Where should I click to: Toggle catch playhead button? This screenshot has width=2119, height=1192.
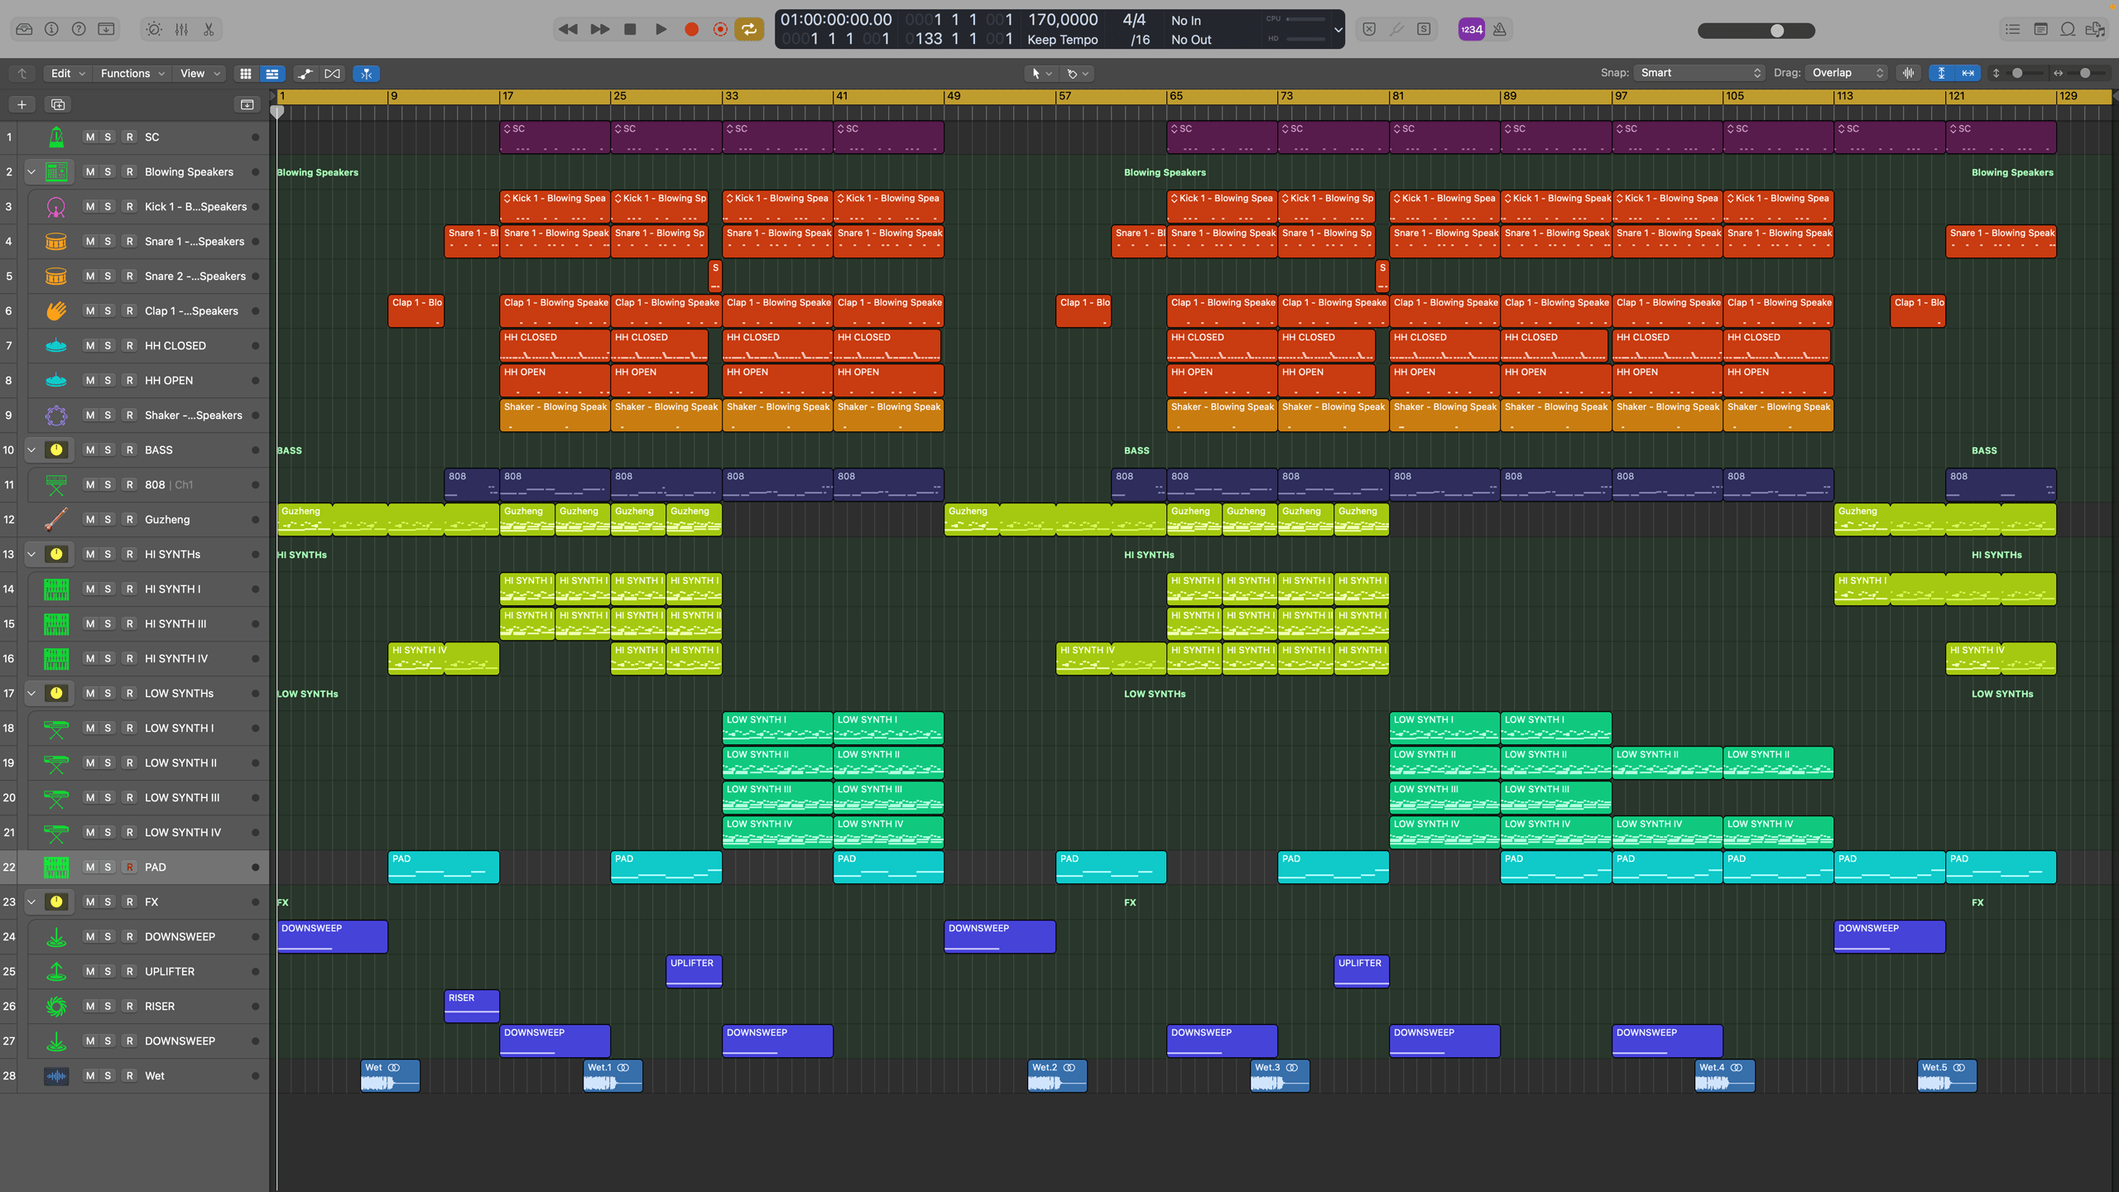click(367, 74)
